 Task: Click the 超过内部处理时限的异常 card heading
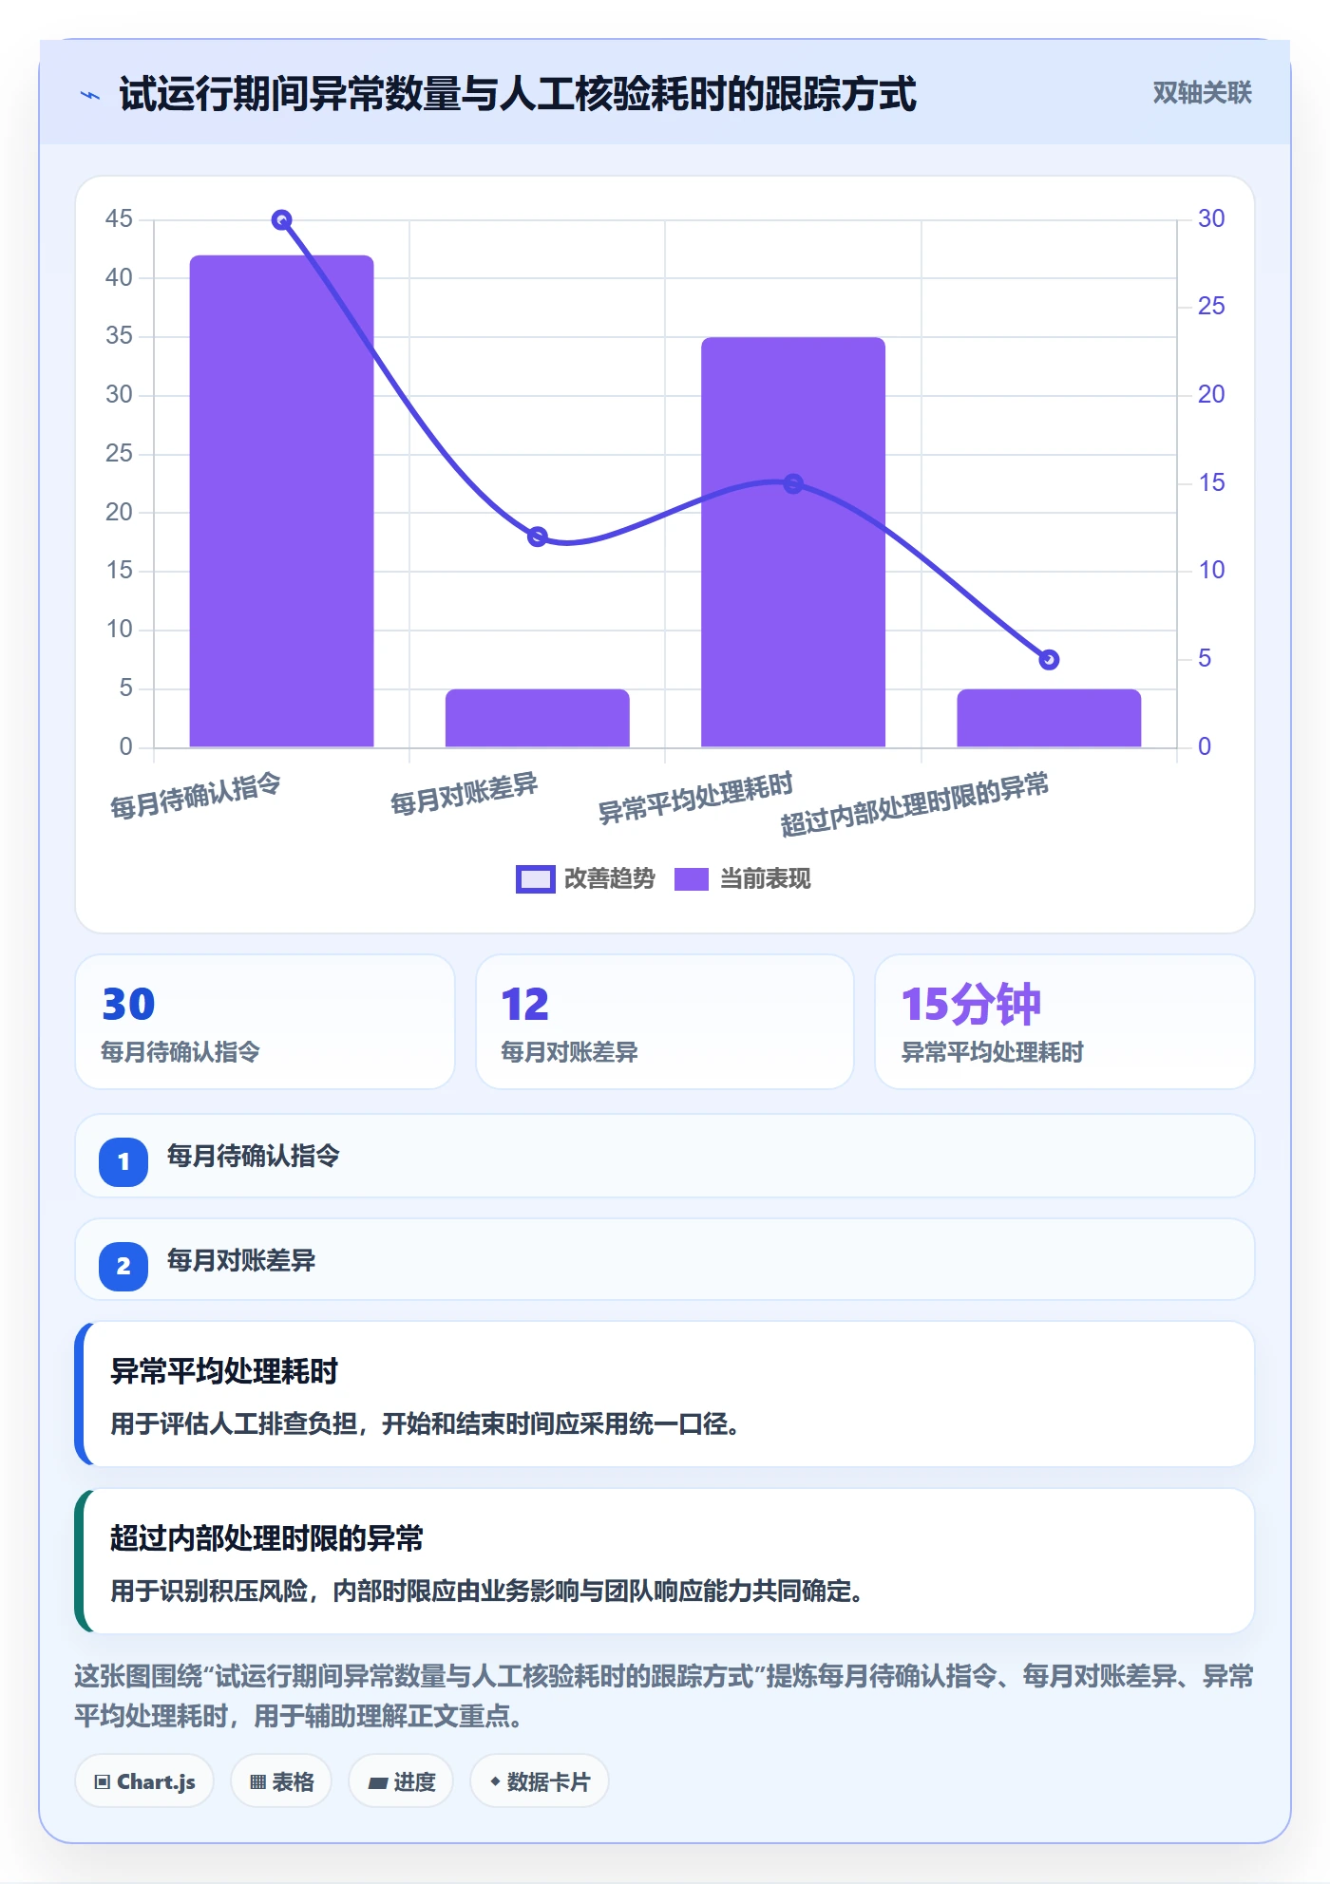[x=267, y=1538]
